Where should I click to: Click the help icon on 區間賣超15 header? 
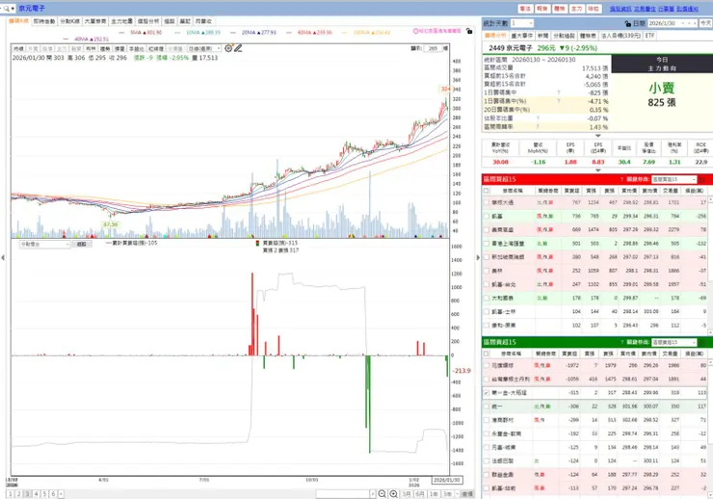pyautogui.click(x=621, y=342)
